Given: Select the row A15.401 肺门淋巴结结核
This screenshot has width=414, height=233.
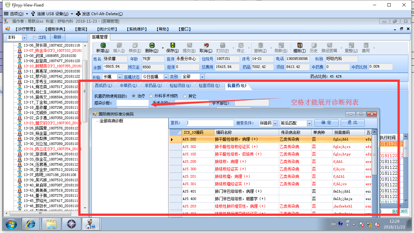Looking at the screenshot, I should tap(271, 192).
